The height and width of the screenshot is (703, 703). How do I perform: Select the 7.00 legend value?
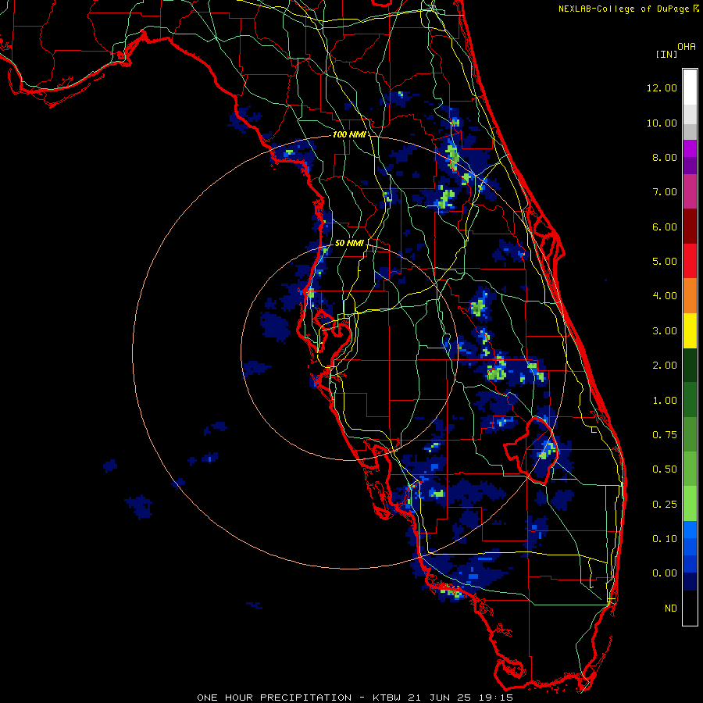point(665,192)
